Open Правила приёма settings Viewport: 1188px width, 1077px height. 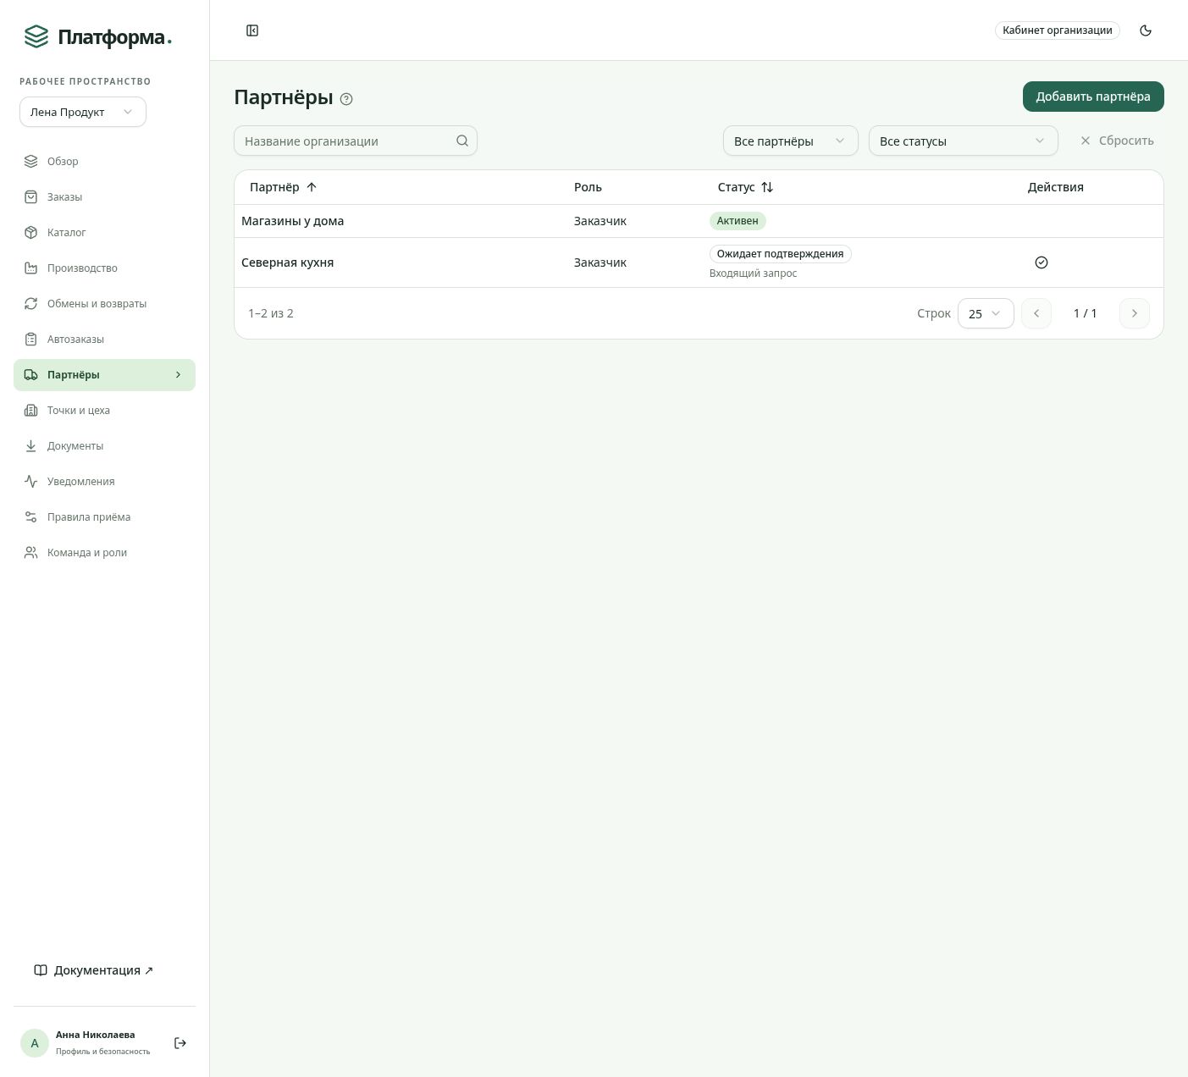click(x=104, y=516)
